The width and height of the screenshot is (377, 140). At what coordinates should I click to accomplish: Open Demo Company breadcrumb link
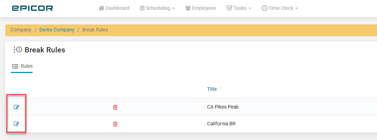pyautogui.click(x=57, y=30)
